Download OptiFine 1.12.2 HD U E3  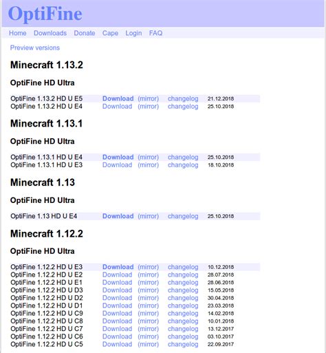(118, 267)
